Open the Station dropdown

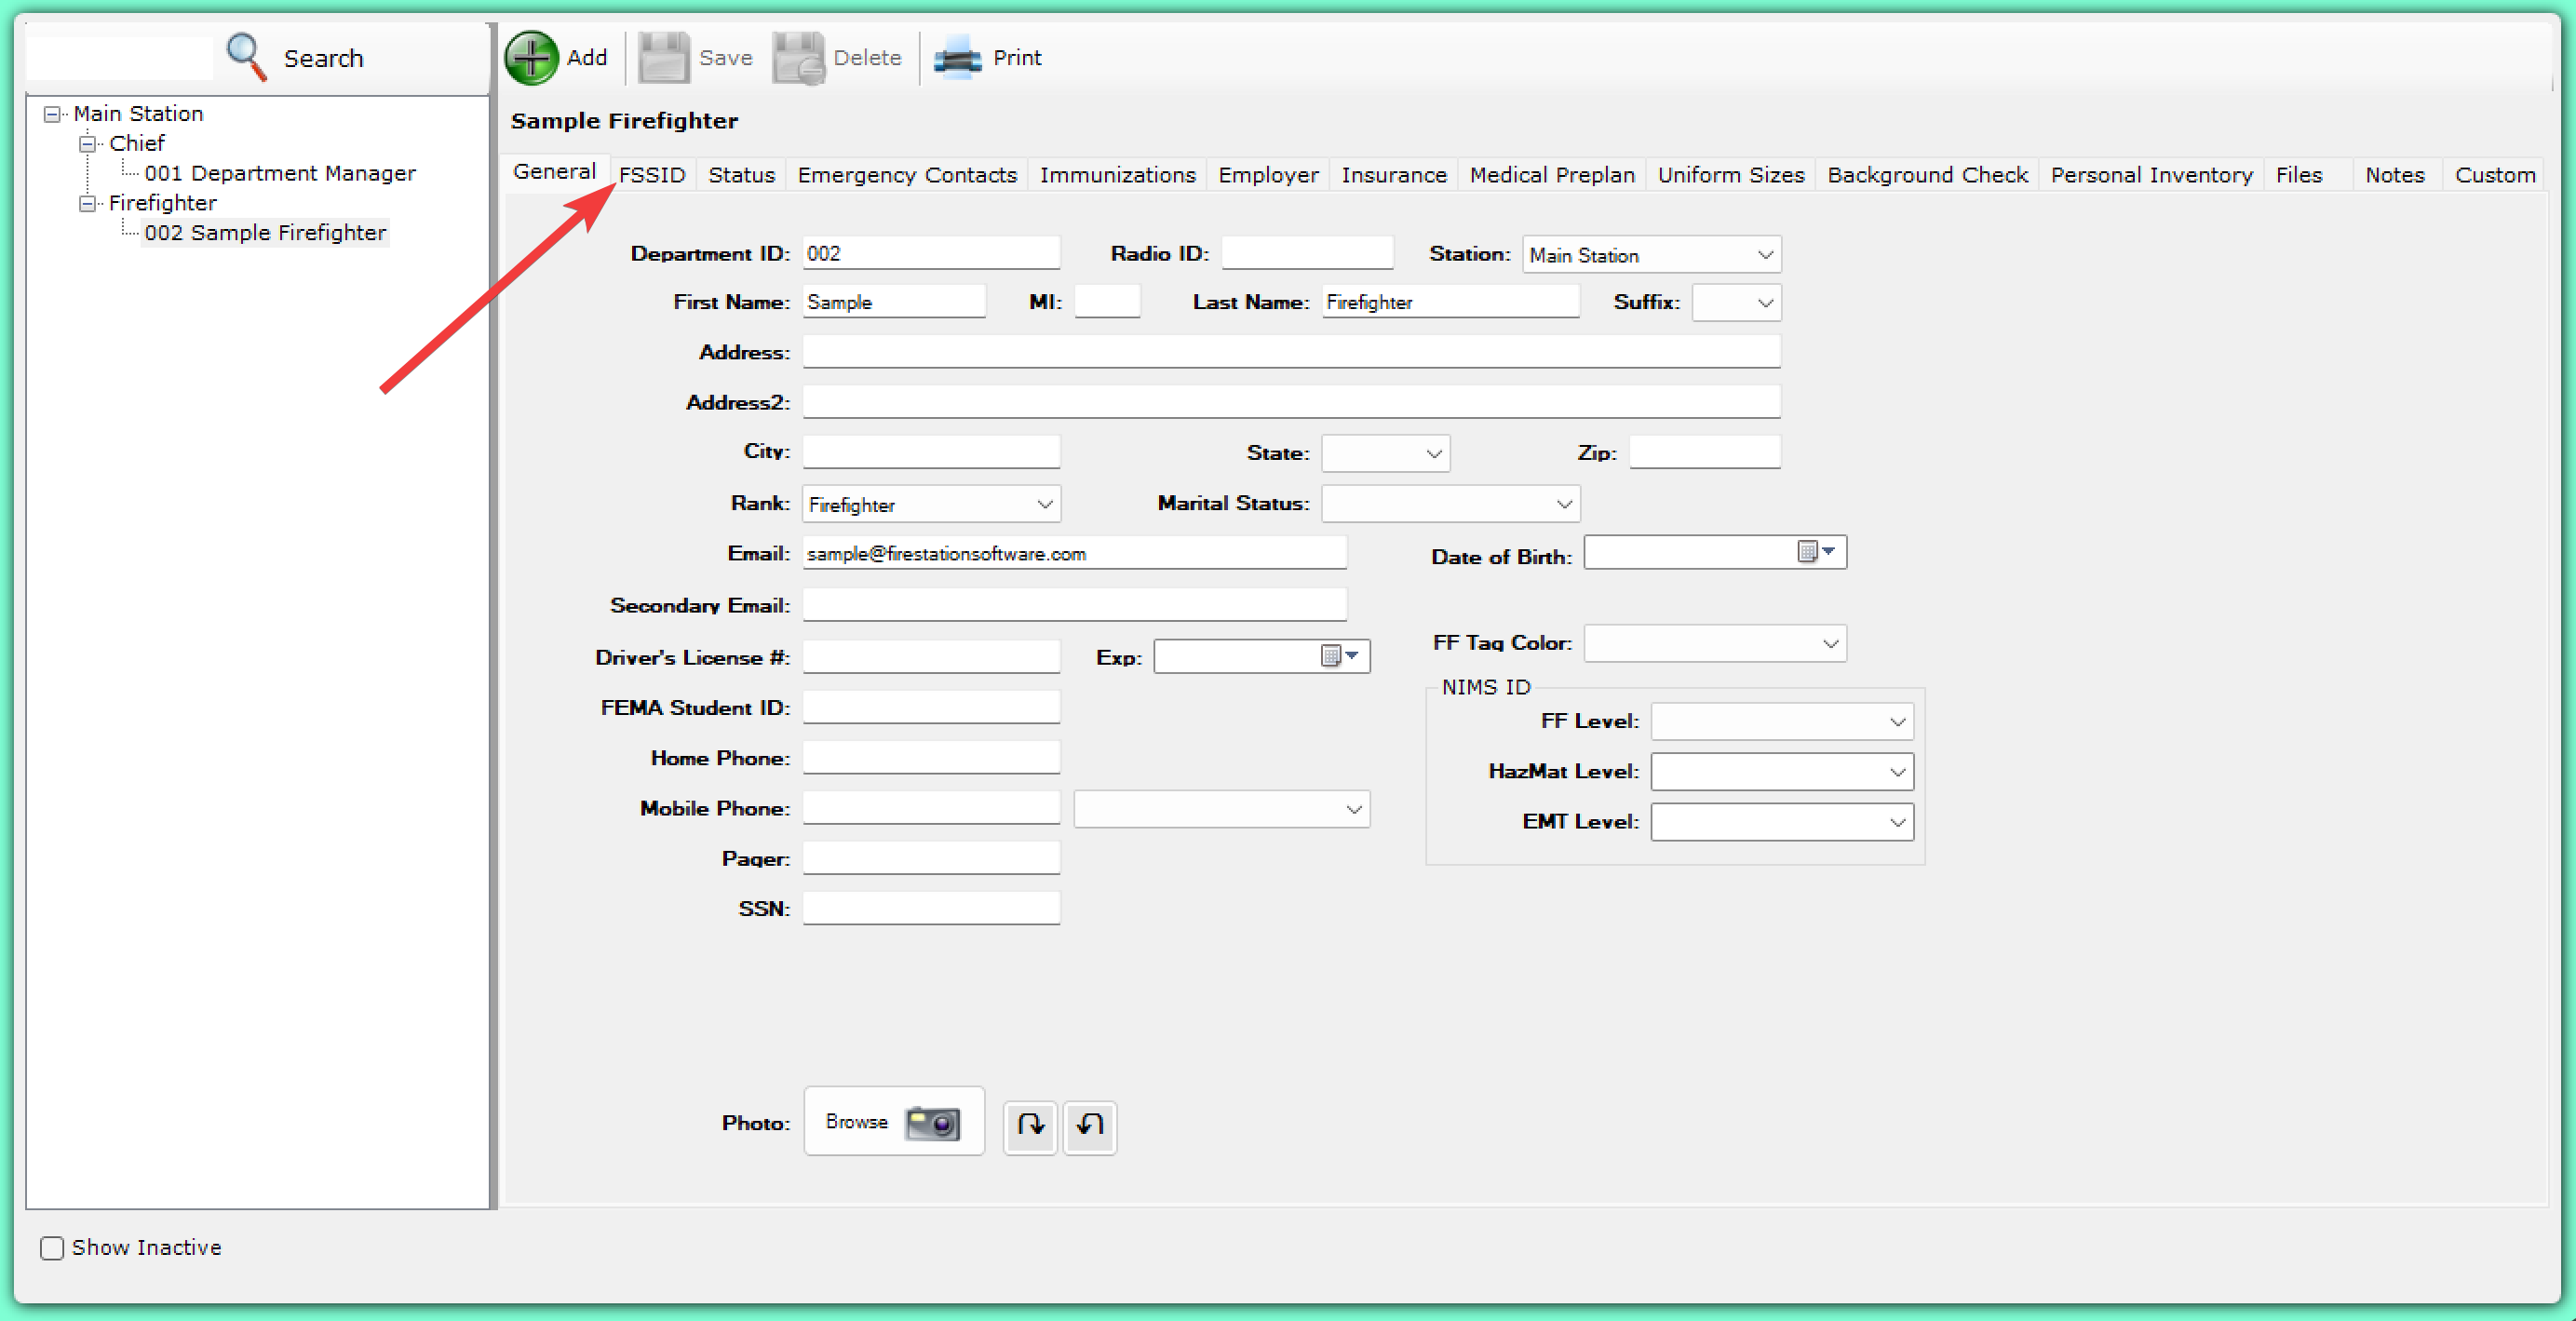(x=1765, y=255)
